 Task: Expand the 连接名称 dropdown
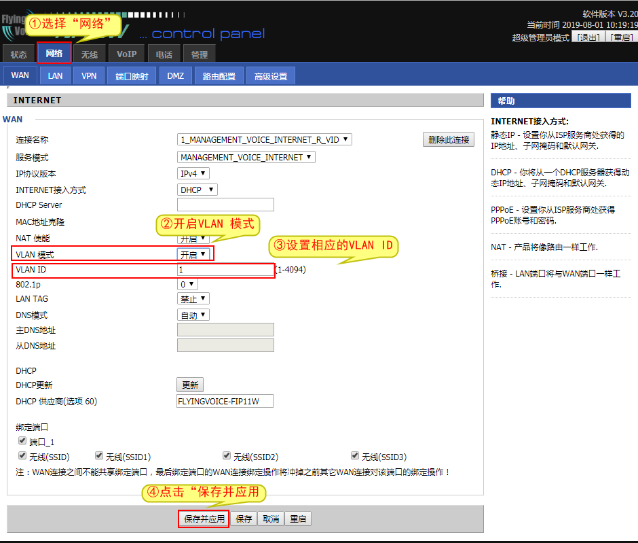click(x=265, y=139)
